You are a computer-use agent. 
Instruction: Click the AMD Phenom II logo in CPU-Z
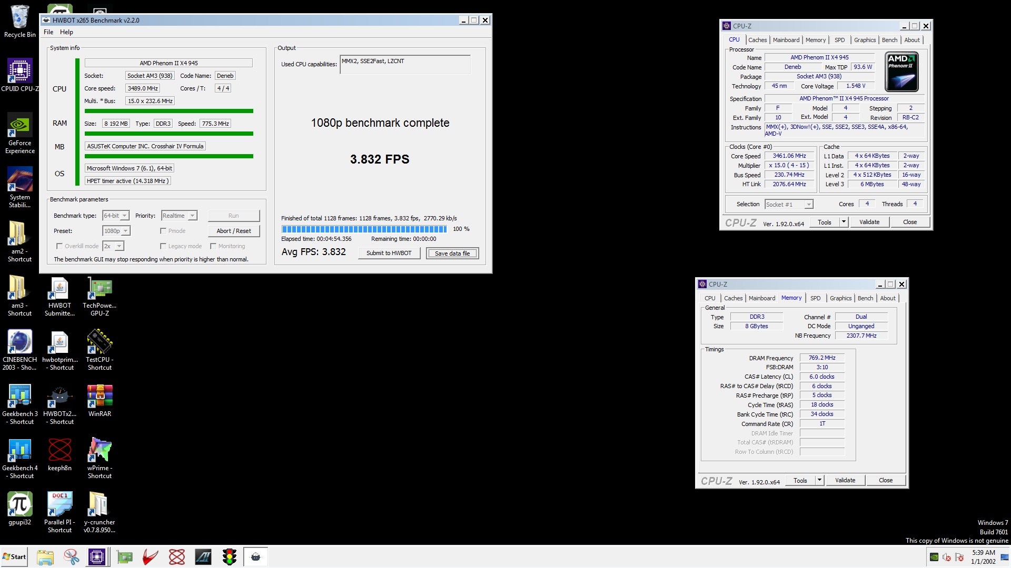coord(901,72)
